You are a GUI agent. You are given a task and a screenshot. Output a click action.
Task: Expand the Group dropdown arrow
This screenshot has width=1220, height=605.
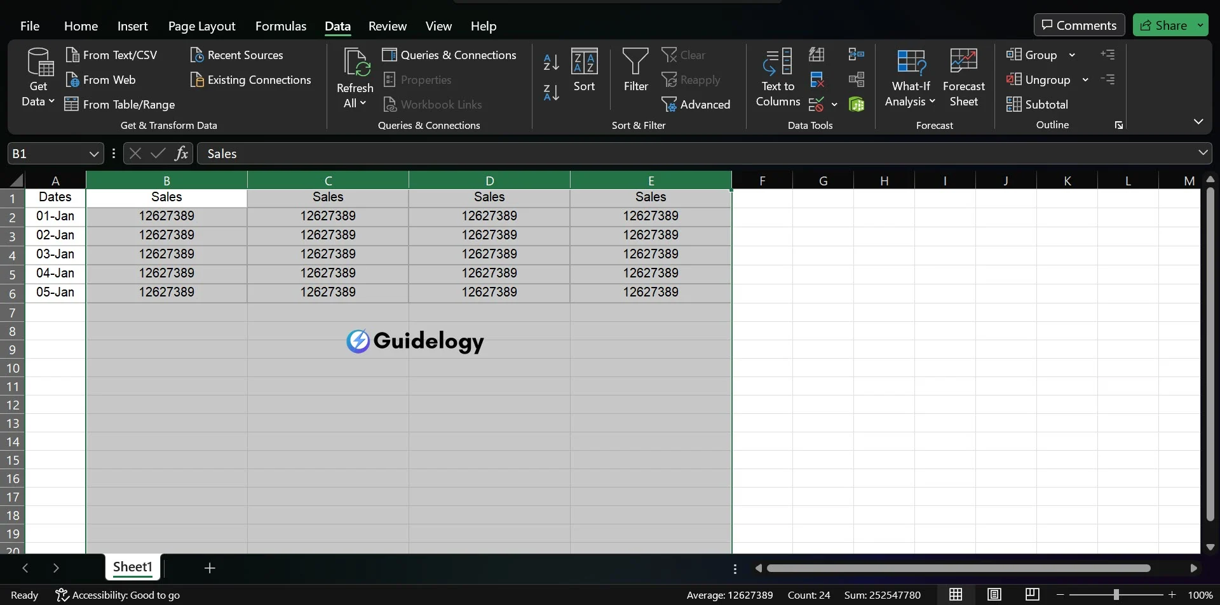[x=1072, y=55]
